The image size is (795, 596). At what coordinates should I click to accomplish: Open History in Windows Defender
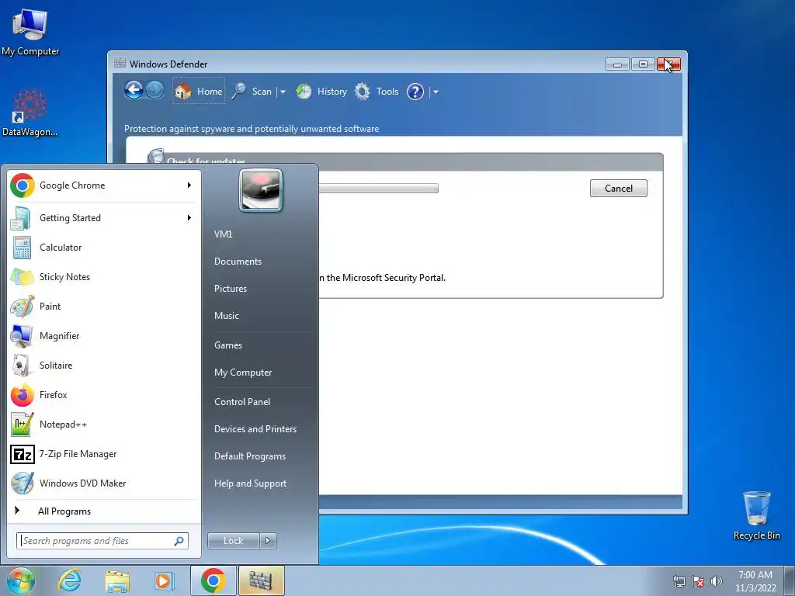click(x=321, y=92)
